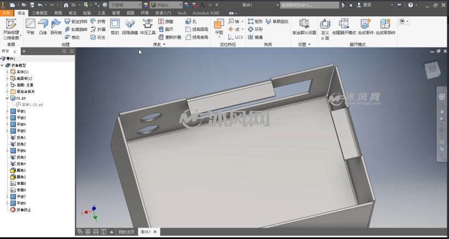Start a new 2D sketch (开始创建二维草图)
Image resolution: width=449 pixels, height=239 pixels.
[x=11, y=29]
